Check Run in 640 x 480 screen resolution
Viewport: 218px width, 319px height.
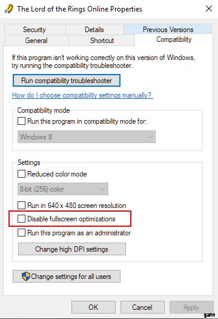pos(21,205)
